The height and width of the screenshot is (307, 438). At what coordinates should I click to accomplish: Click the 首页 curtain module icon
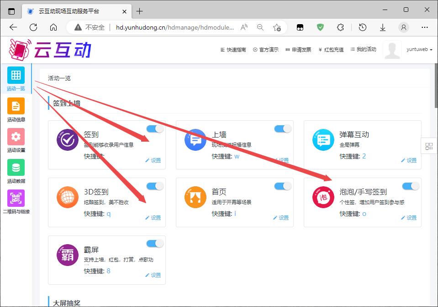pyautogui.click(x=195, y=197)
